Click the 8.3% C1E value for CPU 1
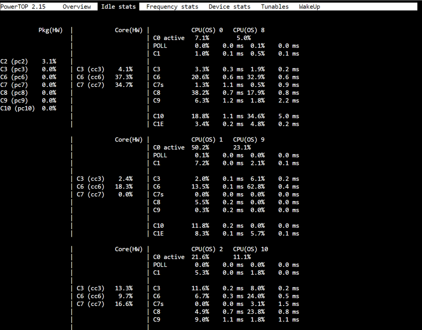 (x=202, y=233)
